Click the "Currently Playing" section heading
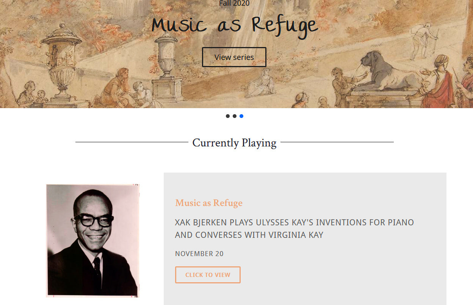 234,143
